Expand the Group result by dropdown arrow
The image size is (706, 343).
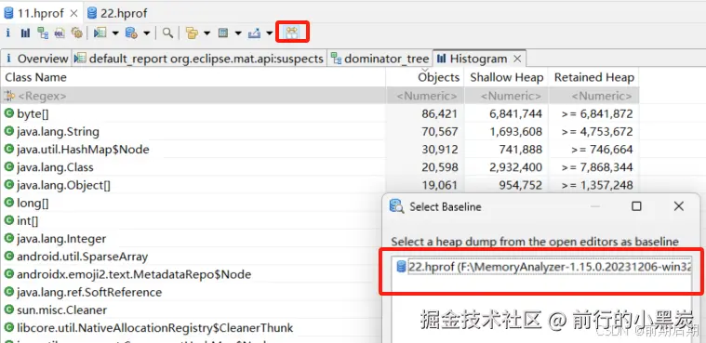pyautogui.click(x=207, y=33)
